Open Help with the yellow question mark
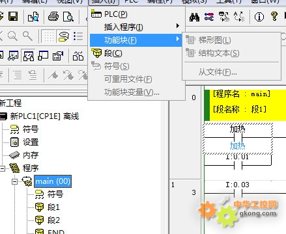 click(274, 16)
